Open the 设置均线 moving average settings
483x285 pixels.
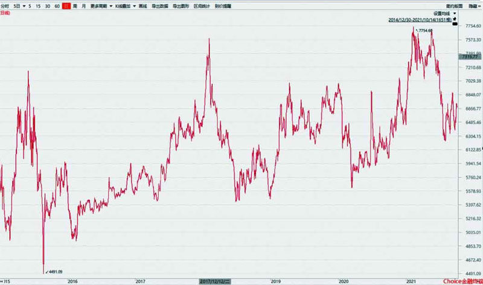click(442, 13)
